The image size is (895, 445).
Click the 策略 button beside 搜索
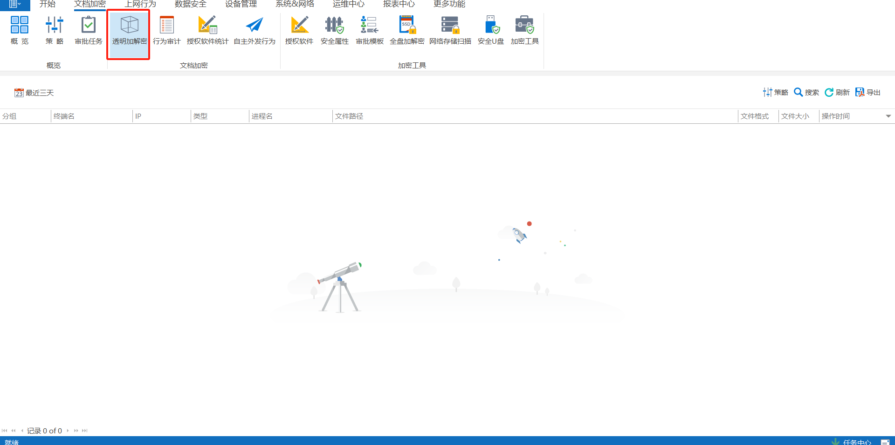pyautogui.click(x=775, y=92)
